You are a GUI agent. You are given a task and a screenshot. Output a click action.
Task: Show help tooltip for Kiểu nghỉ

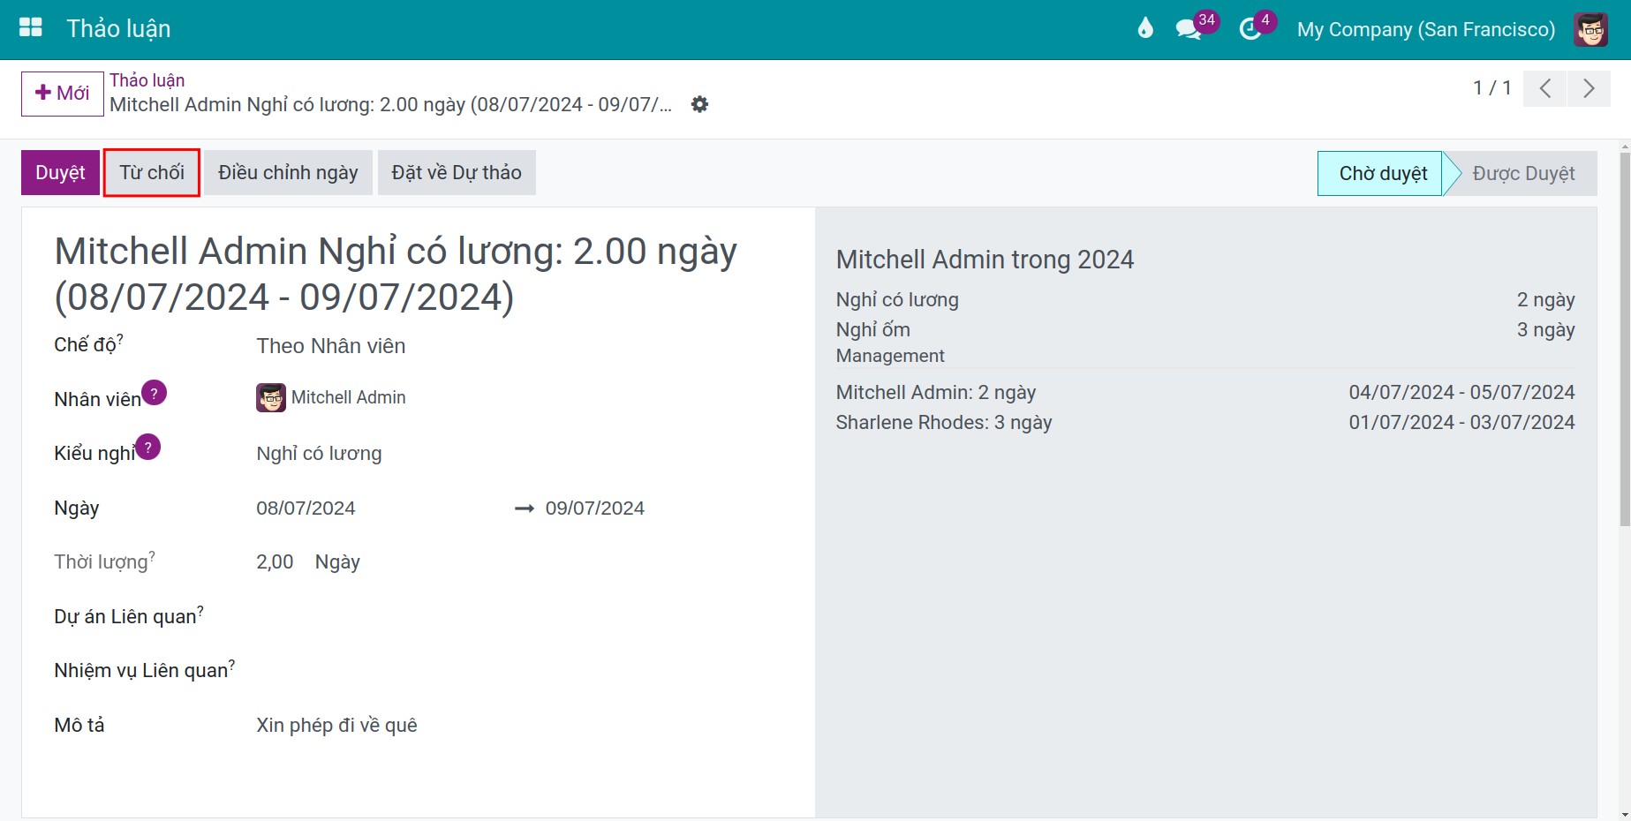tap(148, 447)
